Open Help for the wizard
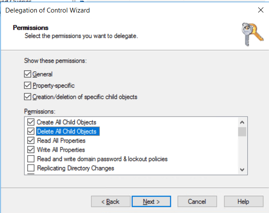This screenshot has width=269, height=213. tap(243, 201)
